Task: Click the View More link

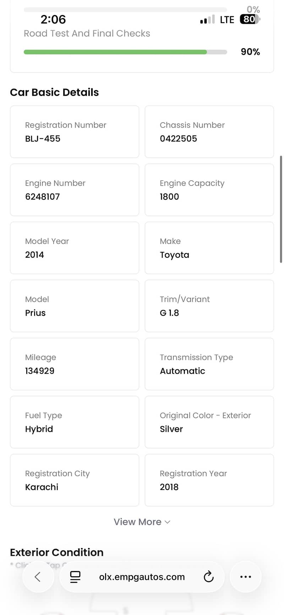Action: tap(137, 522)
